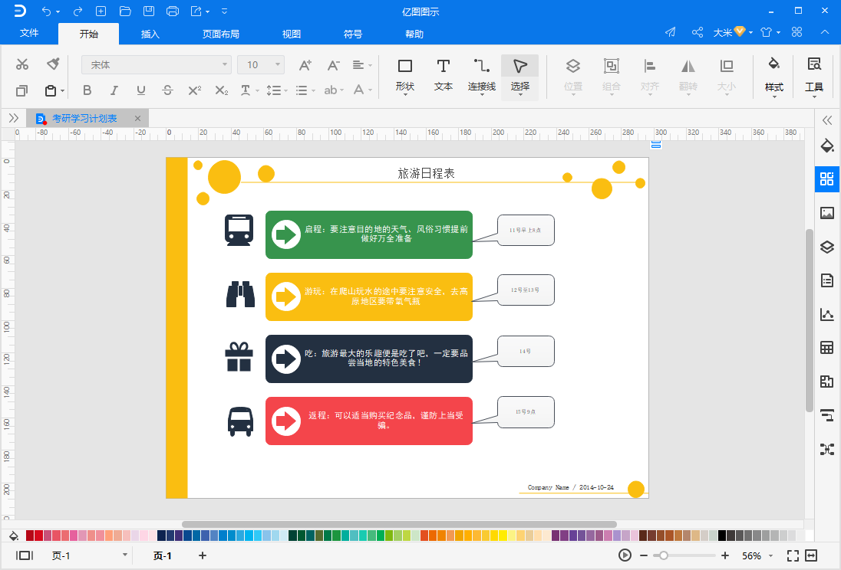The height and width of the screenshot is (570, 841).
Task: Open the font name dropdown
Action: (157, 65)
